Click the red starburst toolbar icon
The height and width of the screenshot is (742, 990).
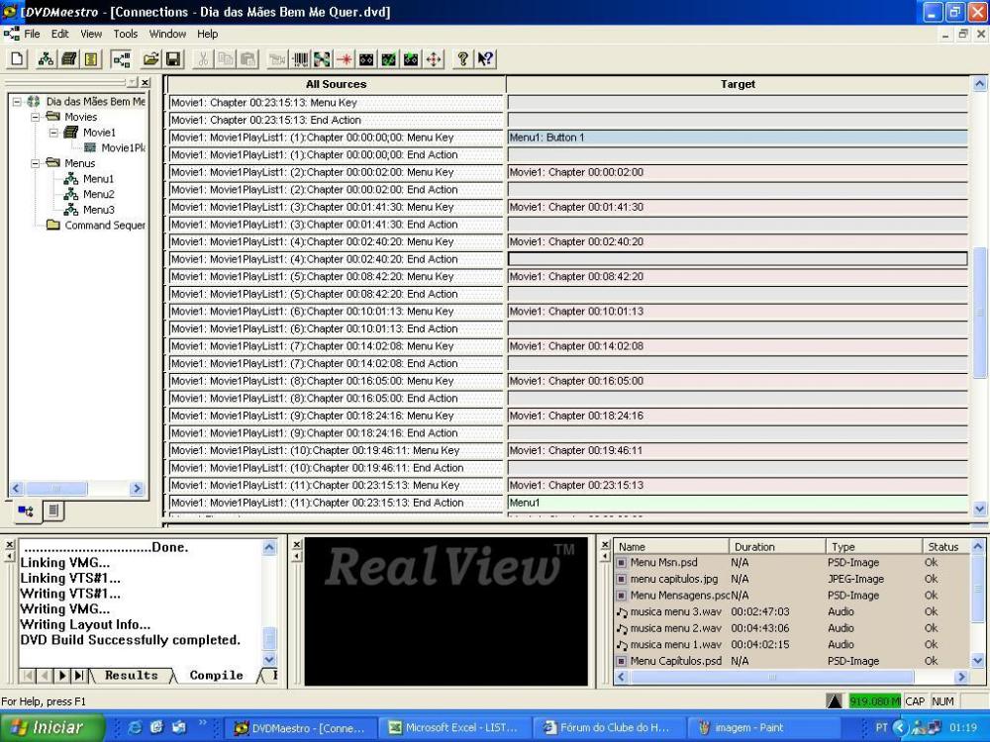[x=345, y=59]
